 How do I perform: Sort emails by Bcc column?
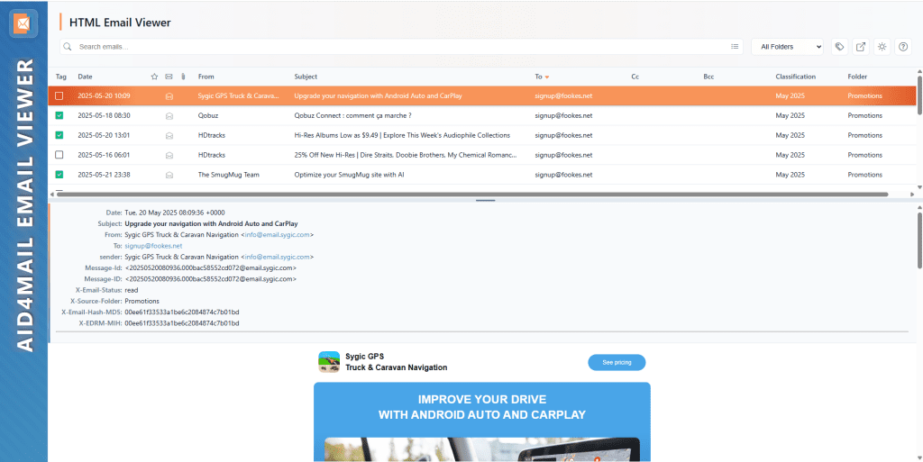point(708,77)
